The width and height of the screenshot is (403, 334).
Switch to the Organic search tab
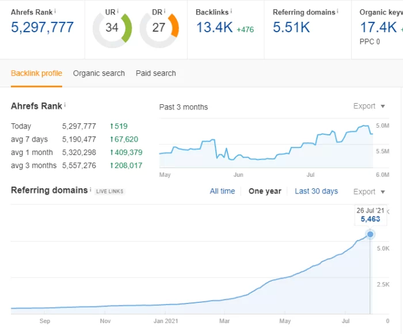pos(99,73)
